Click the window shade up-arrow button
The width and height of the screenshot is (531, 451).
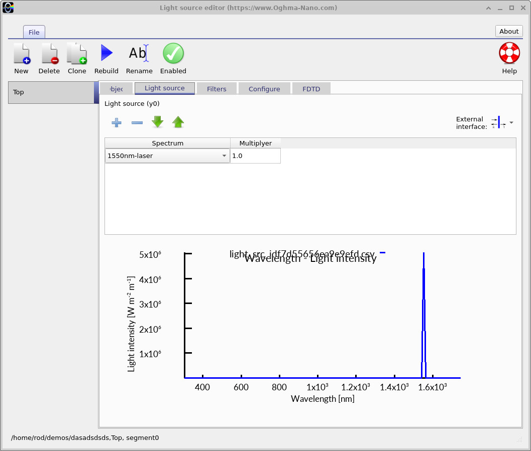point(488,8)
